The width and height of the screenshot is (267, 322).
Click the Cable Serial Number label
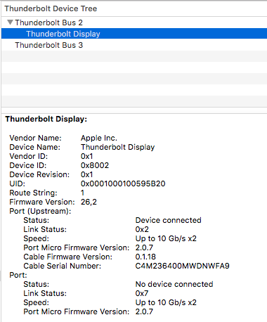pyautogui.click(x=62, y=266)
